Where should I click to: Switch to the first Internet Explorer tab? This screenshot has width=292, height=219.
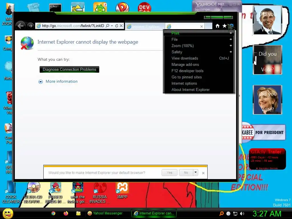(x=145, y=27)
